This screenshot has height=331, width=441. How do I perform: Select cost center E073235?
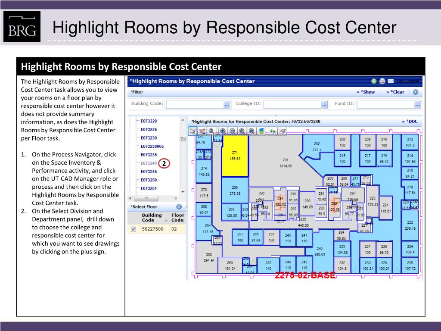tap(149, 155)
